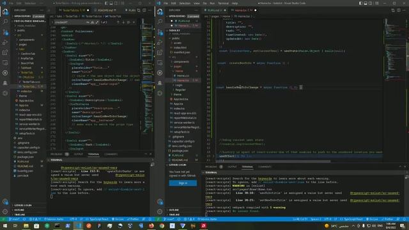Toggle Use Regular Expression in find widget
Image resolution: width=409 pixels, height=230 pixels.
(96, 22)
